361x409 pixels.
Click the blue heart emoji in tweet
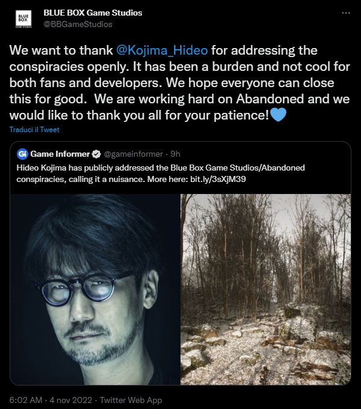[279, 115]
